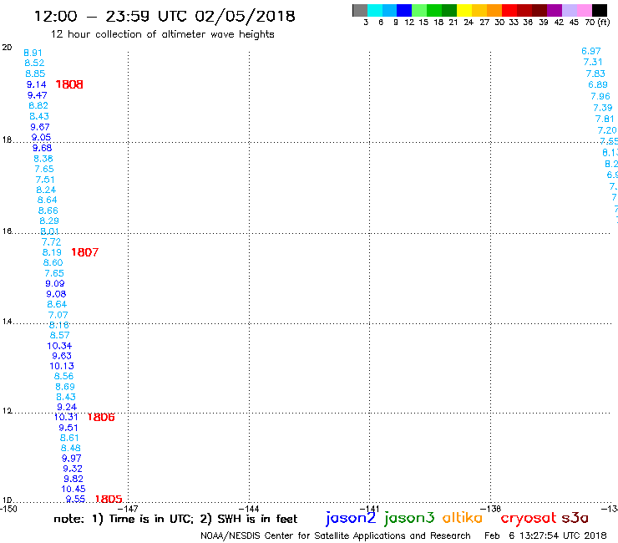The image size is (618, 543).
Task: Click the red timestamp 1808
Action: pyautogui.click(x=69, y=84)
